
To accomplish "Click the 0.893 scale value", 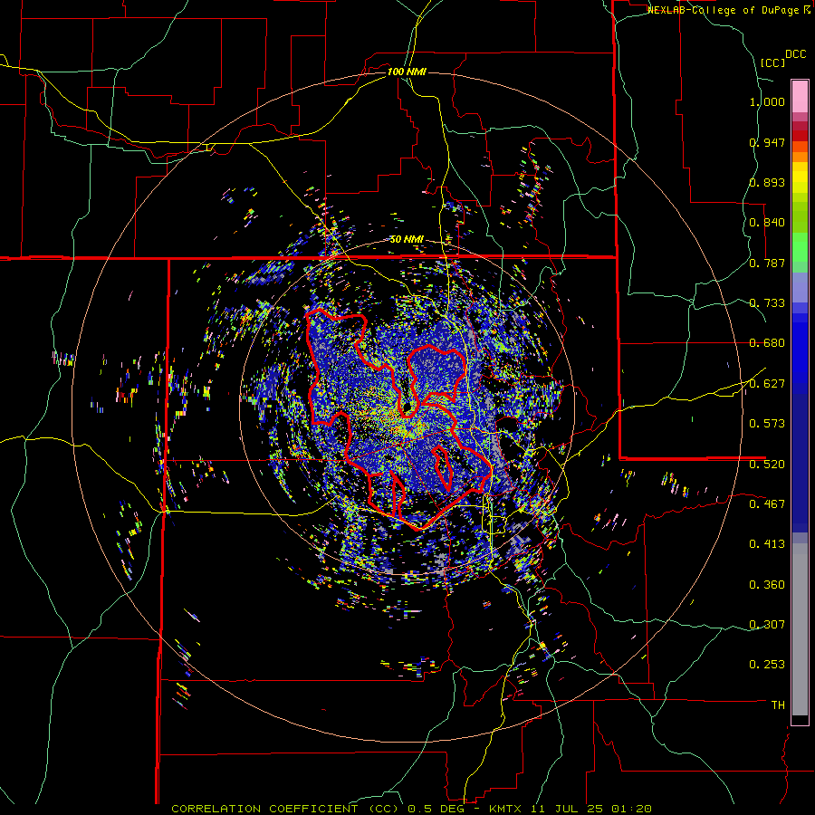I will pos(767,182).
